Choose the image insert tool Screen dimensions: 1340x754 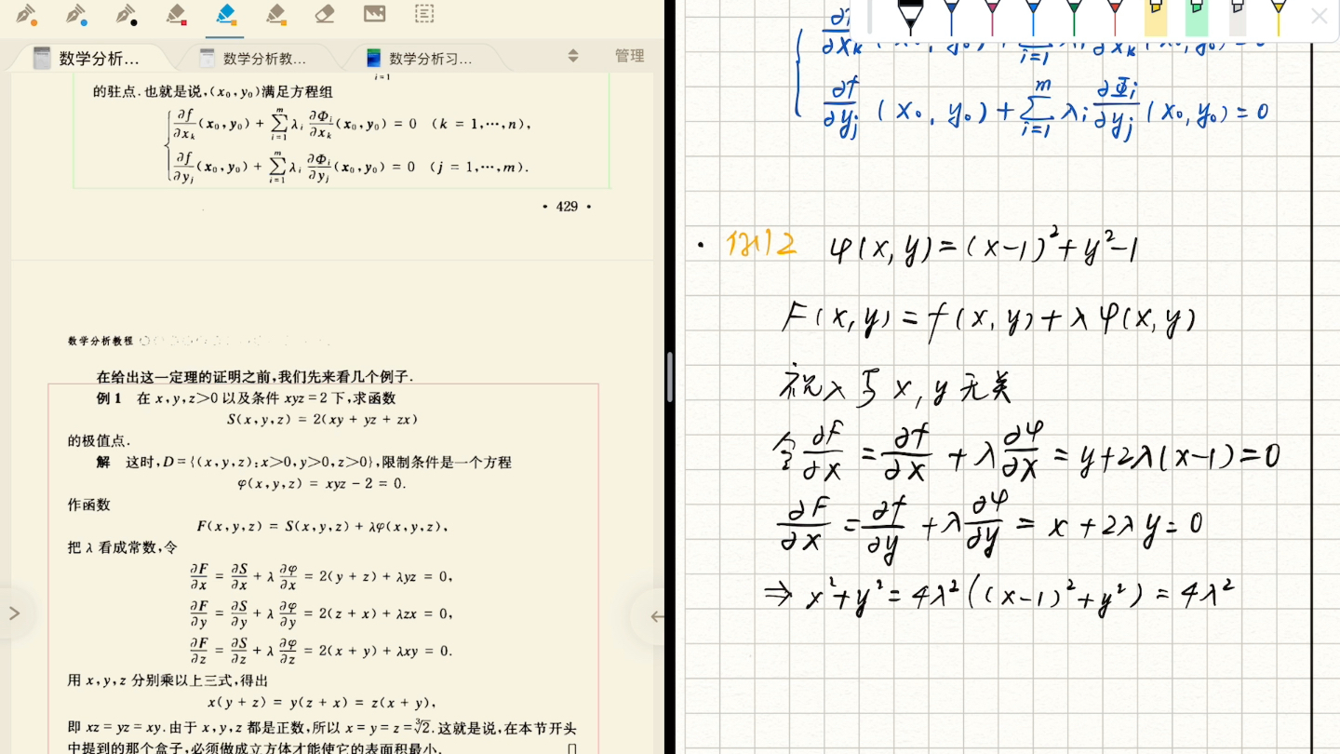[x=374, y=14]
